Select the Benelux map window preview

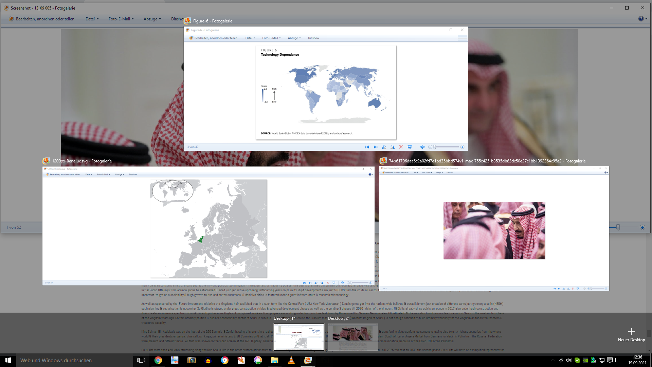[209, 226]
